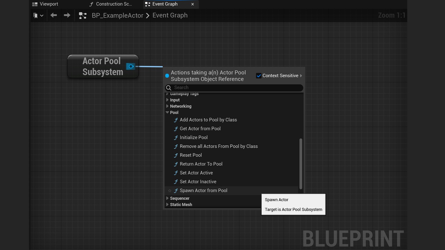Viewport: 445px width, 250px height.
Task: Click the function icon for Get Actor from Pool
Action: 176,129
